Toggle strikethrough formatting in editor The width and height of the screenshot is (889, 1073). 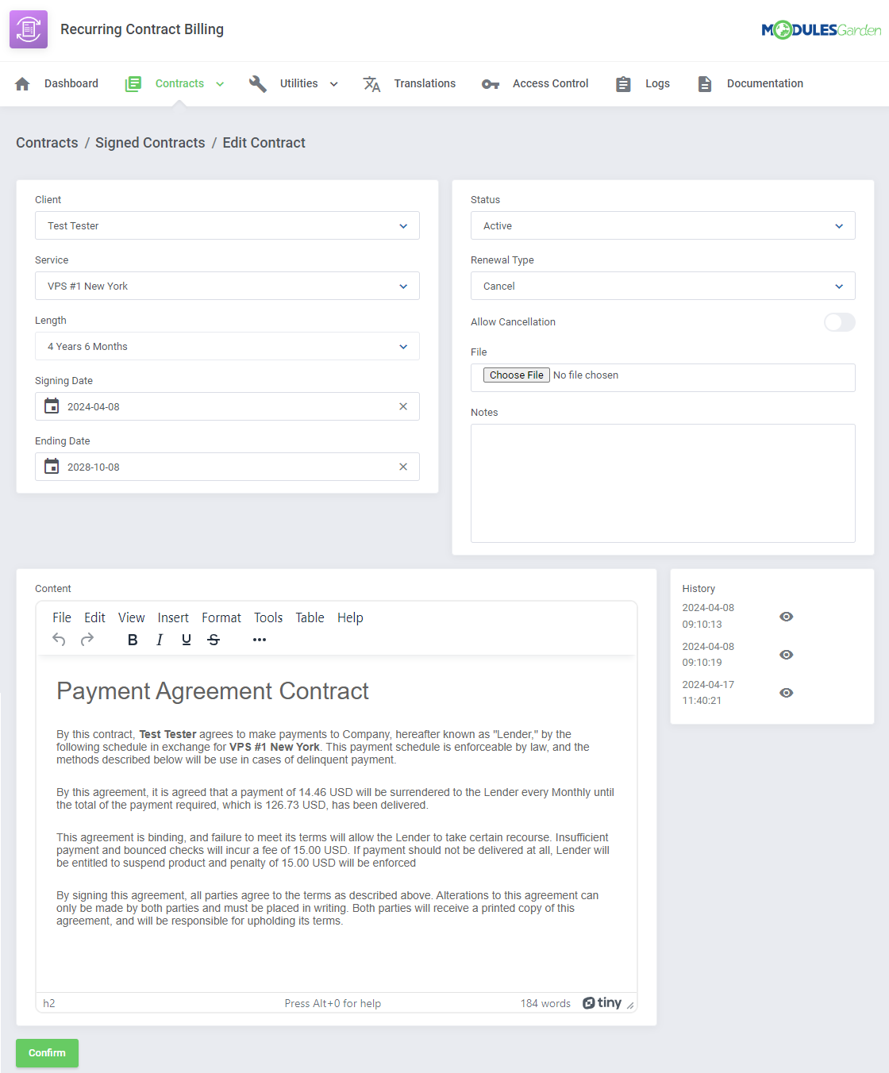(214, 640)
